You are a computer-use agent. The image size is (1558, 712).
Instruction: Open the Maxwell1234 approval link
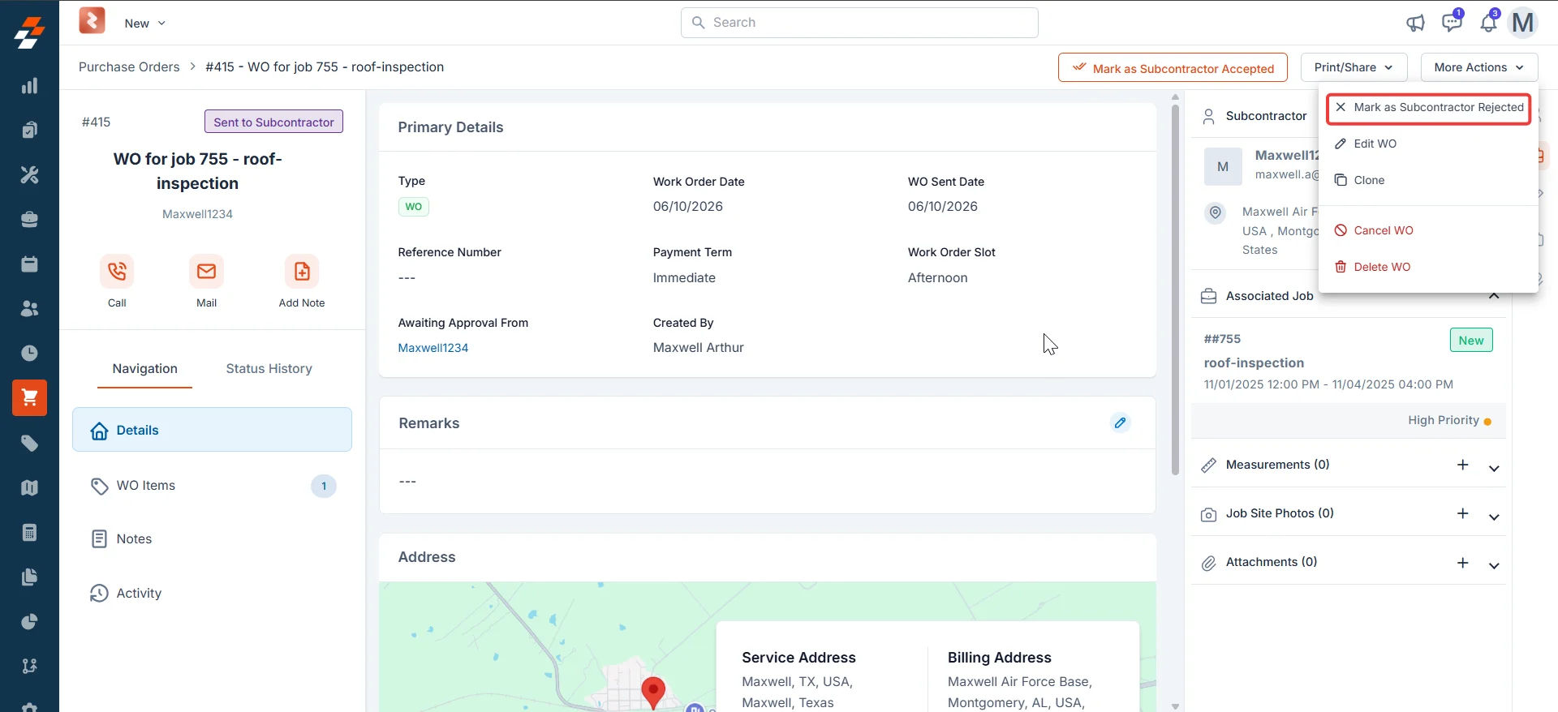433,348
